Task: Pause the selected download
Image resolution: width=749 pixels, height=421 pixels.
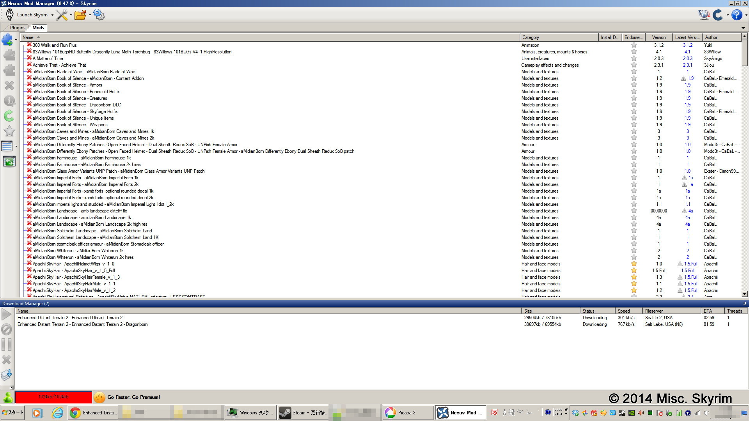Action: pos(7,345)
